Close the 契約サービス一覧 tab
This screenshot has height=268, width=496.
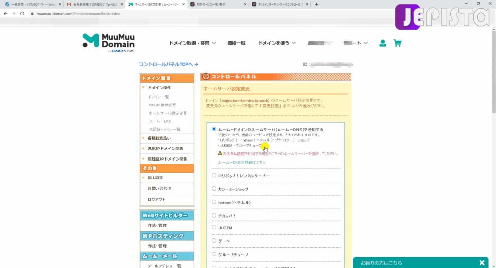pos(245,4)
